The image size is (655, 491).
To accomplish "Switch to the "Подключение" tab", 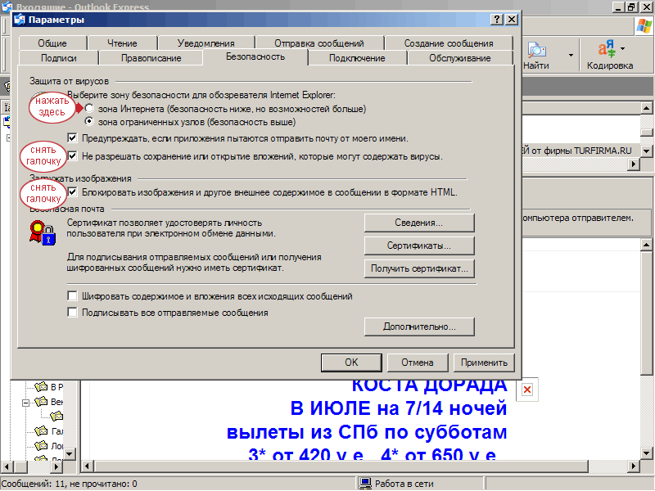I will [357, 58].
